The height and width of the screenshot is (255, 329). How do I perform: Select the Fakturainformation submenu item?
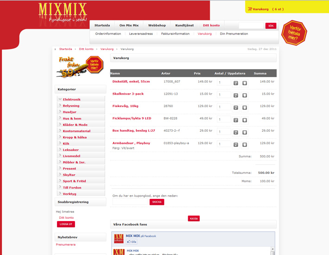click(175, 33)
